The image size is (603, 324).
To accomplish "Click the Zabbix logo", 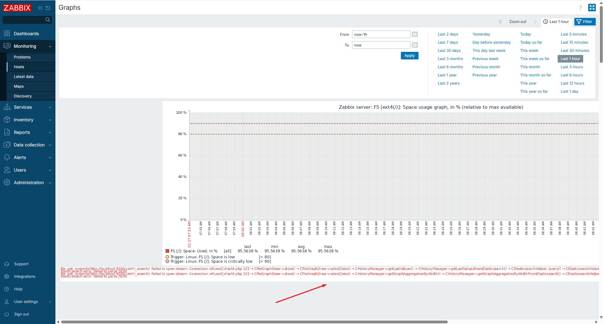I will (x=17, y=8).
